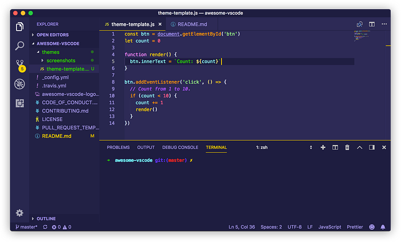Switch to the README.md editor tab

coord(188,24)
